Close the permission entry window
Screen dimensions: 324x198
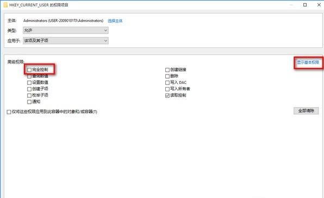click(319, 5)
